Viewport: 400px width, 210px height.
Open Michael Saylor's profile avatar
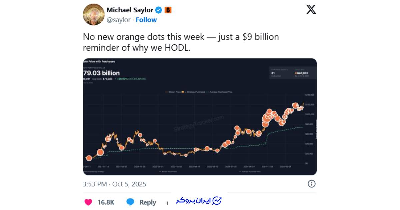coord(94,15)
